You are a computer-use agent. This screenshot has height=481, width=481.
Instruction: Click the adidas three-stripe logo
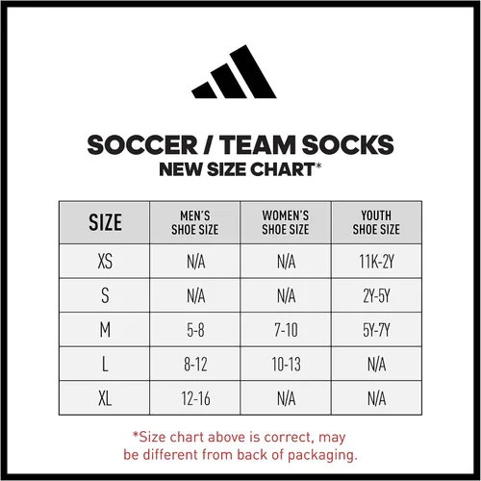point(234,71)
